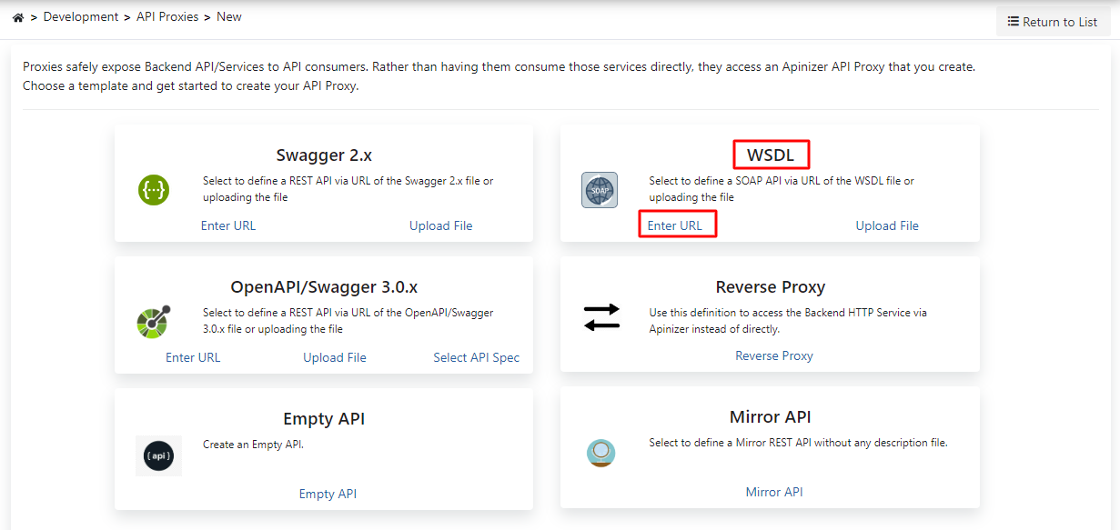The width and height of the screenshot is (1120, 530).
Task: Choose Upload File under WSDL
Action: 887,225
